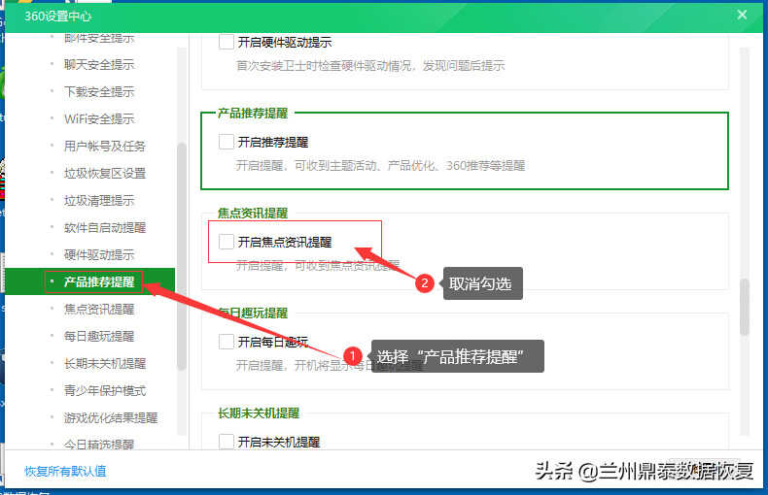
Task: Select 游戏优化结果提醒 in sidebar
Action: tap(111, 417)
